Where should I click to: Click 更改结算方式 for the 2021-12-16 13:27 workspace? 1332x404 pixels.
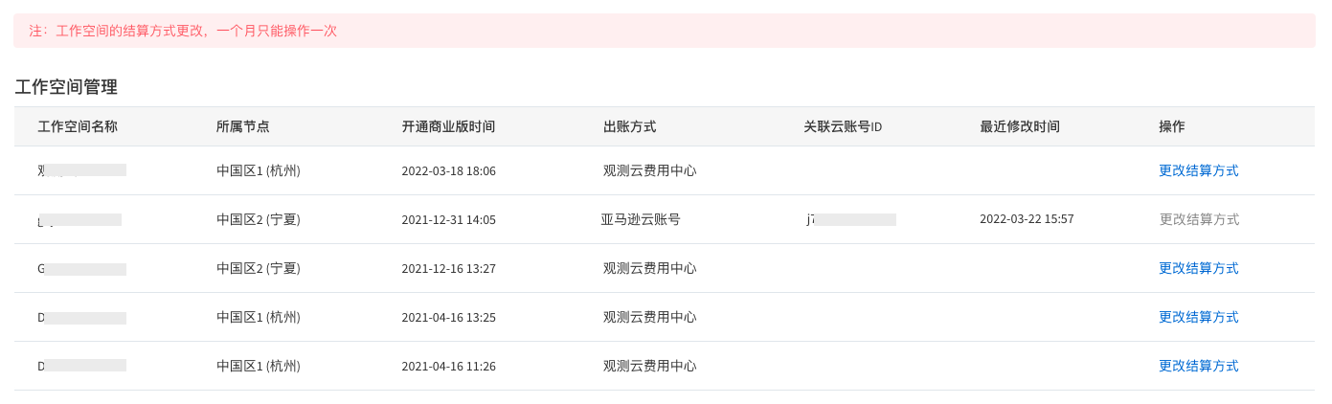tap(1198, 268)
